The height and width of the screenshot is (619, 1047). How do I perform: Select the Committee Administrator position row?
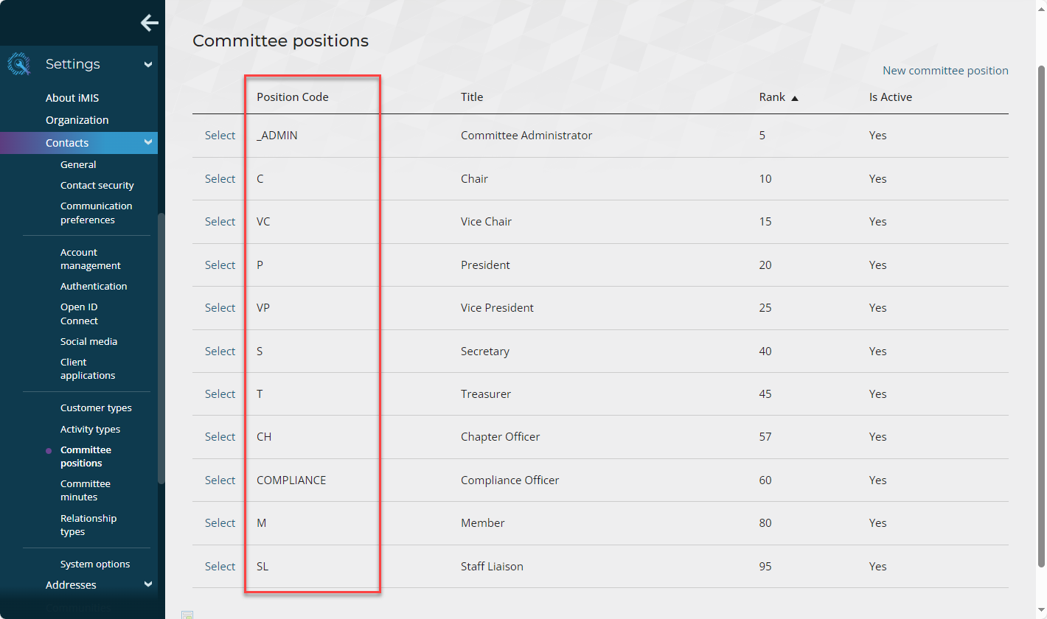(x=220, y=136)
